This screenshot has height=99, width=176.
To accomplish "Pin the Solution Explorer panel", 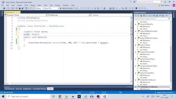I will (x=168, y=12).
